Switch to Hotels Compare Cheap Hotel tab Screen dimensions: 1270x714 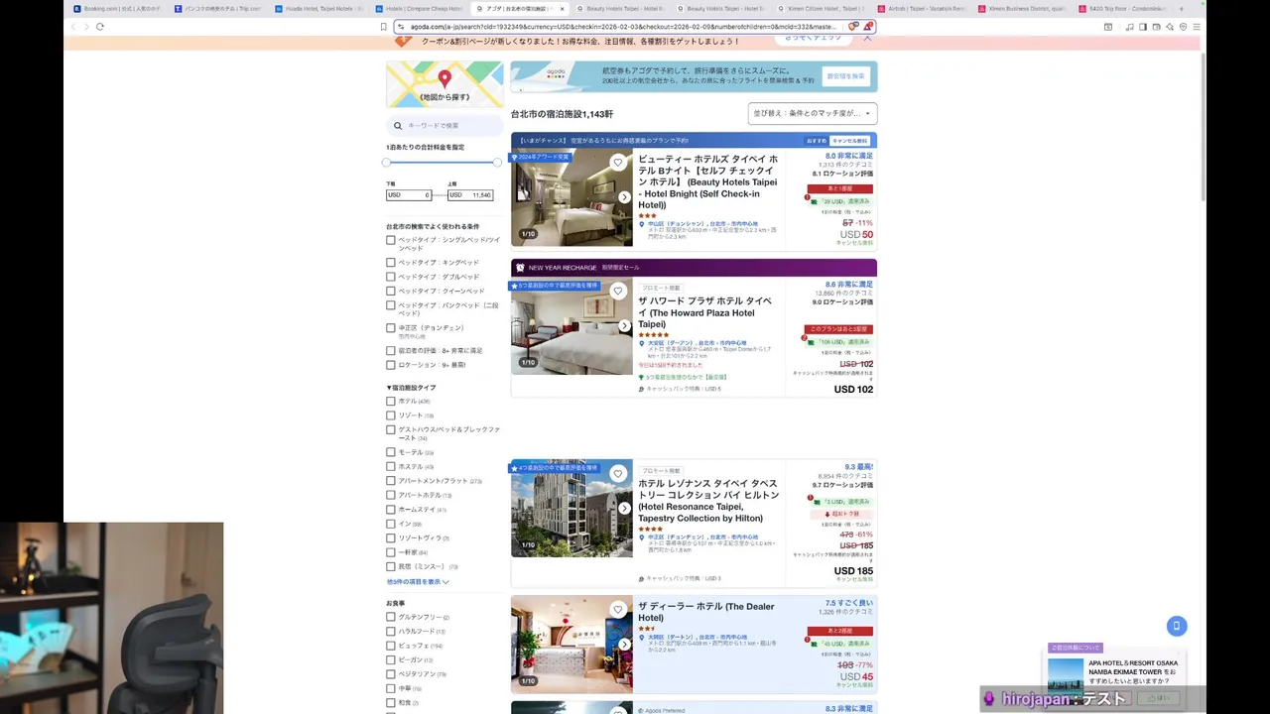pos(420,9)
